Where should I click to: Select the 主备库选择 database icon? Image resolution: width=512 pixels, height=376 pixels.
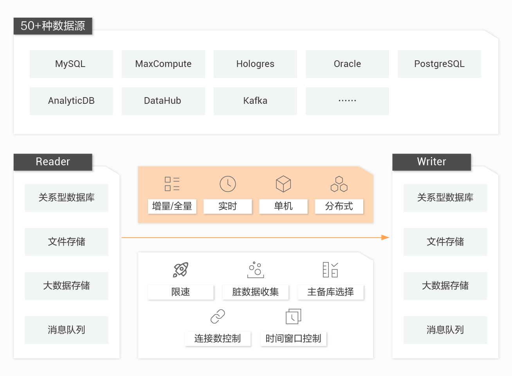[331, 269]
